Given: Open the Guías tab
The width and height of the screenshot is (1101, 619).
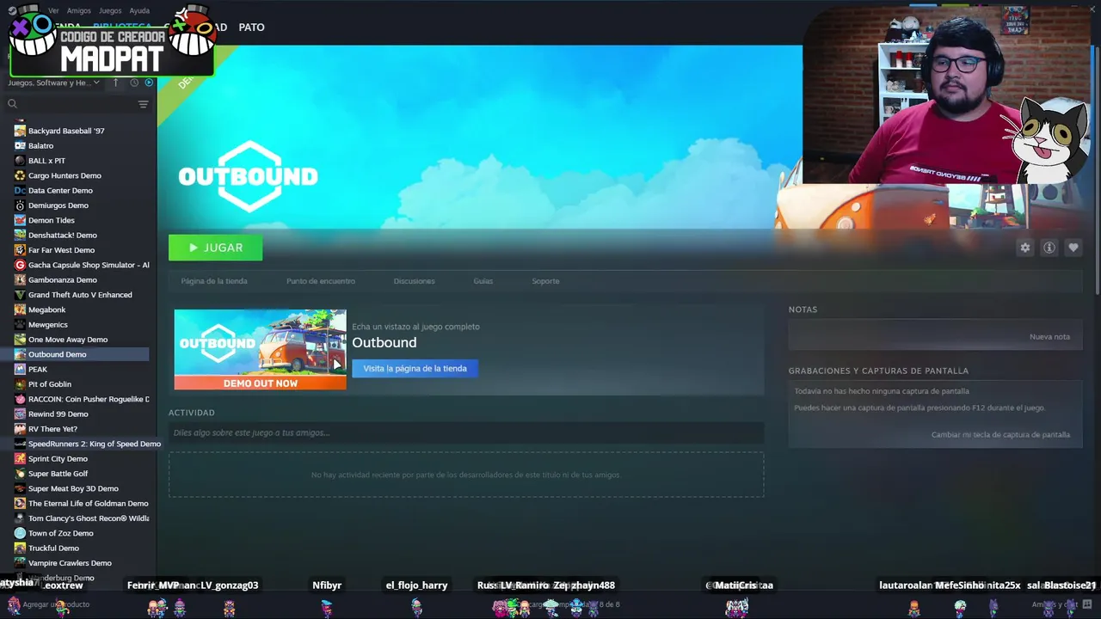Looking at the screenshot, I should [x=483, y=281].
